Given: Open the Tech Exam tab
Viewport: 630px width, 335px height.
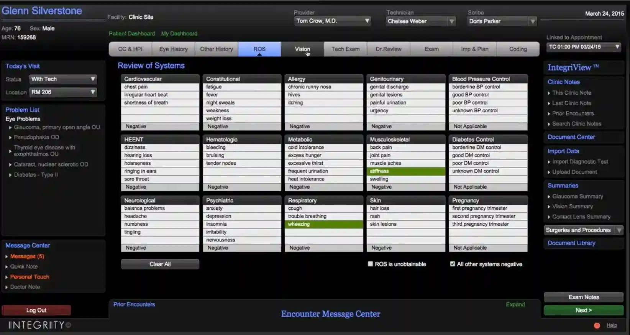Looking at the screenshot, I should 346,49.
